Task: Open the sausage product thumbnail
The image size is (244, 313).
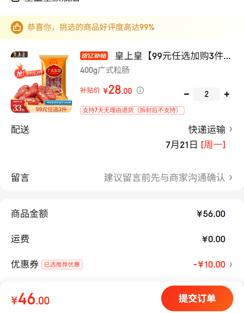Action: [x=41, y=82]
